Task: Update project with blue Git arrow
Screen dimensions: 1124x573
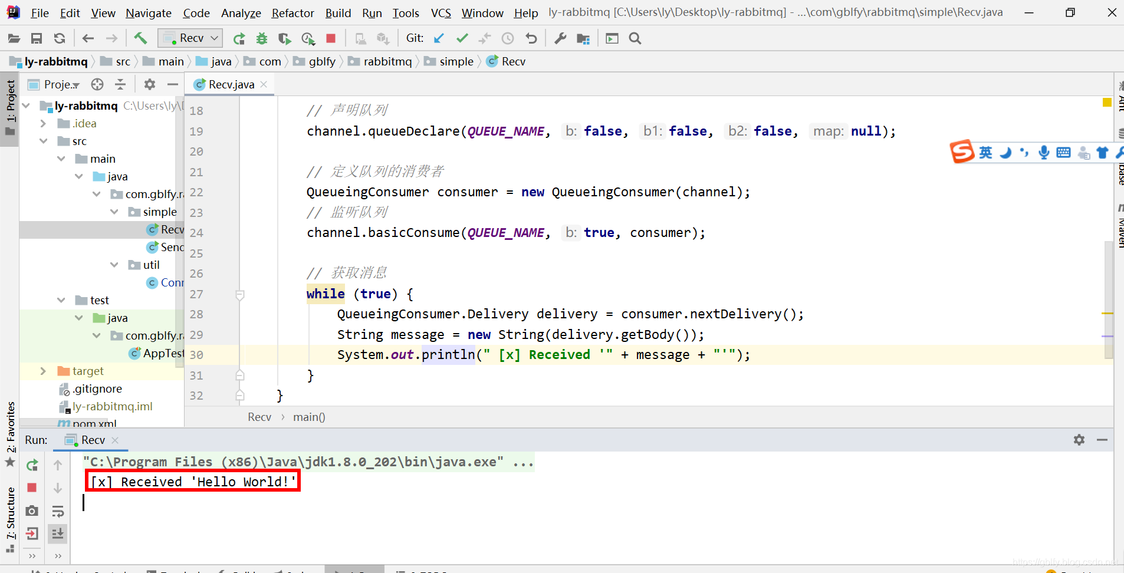Action: click(439, 38)
